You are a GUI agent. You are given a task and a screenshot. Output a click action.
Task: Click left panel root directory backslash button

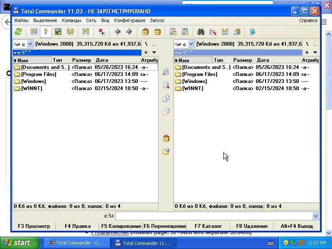coord(146,44)
